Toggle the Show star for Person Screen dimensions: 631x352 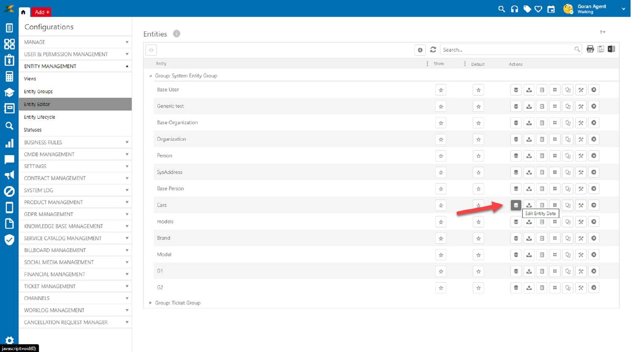pos(441,156)
